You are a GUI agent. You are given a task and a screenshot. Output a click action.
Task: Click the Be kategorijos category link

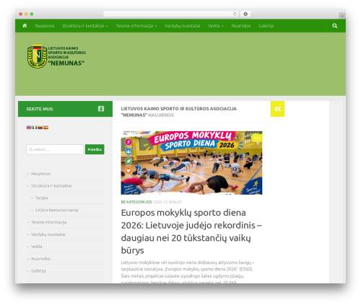click(x=136, y=202)
